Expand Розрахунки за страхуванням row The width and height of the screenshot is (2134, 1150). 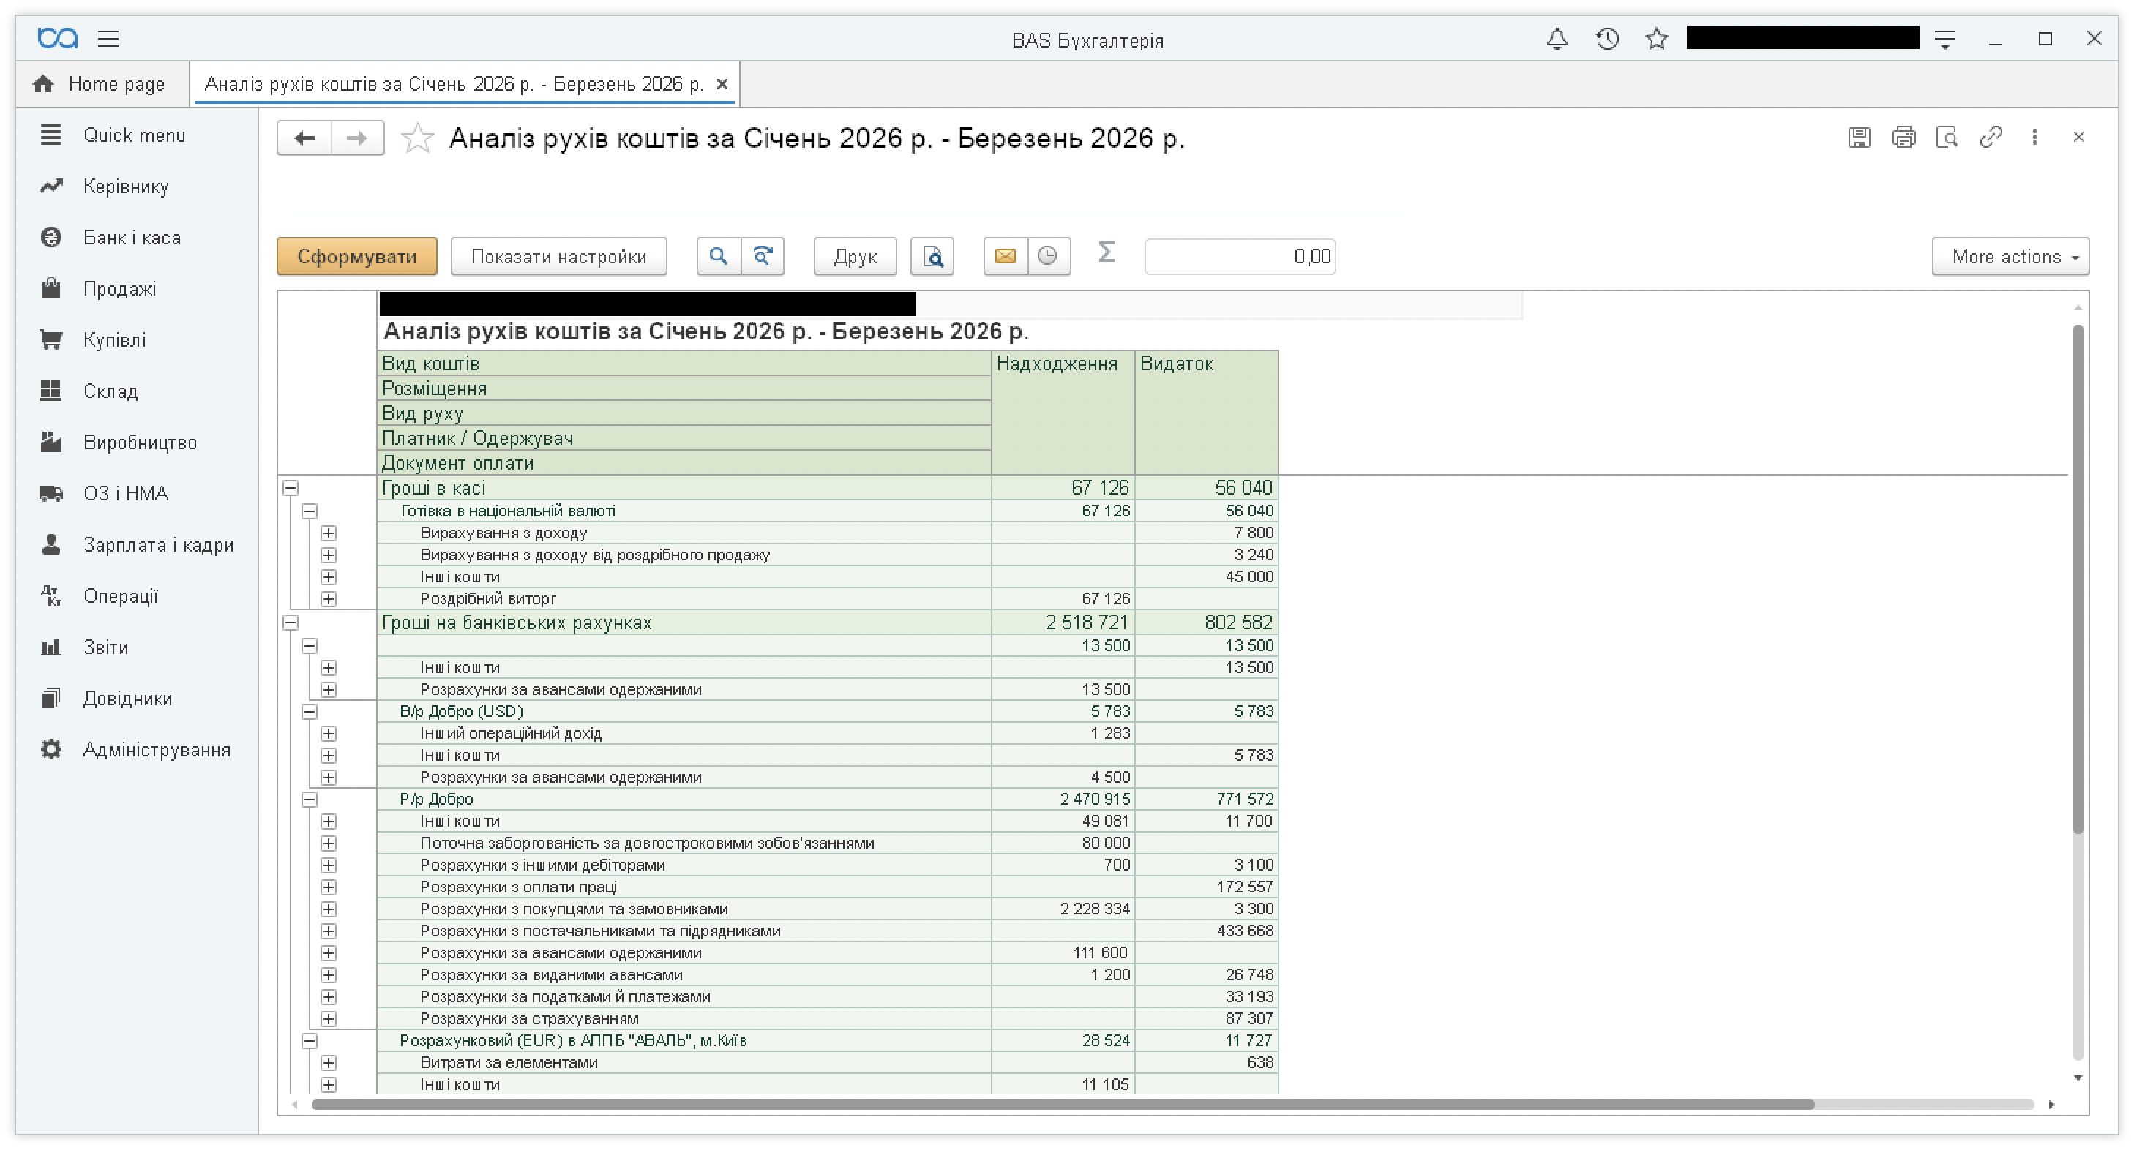coord(329,1019)
